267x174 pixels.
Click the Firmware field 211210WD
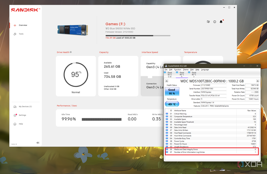[213, 85]
